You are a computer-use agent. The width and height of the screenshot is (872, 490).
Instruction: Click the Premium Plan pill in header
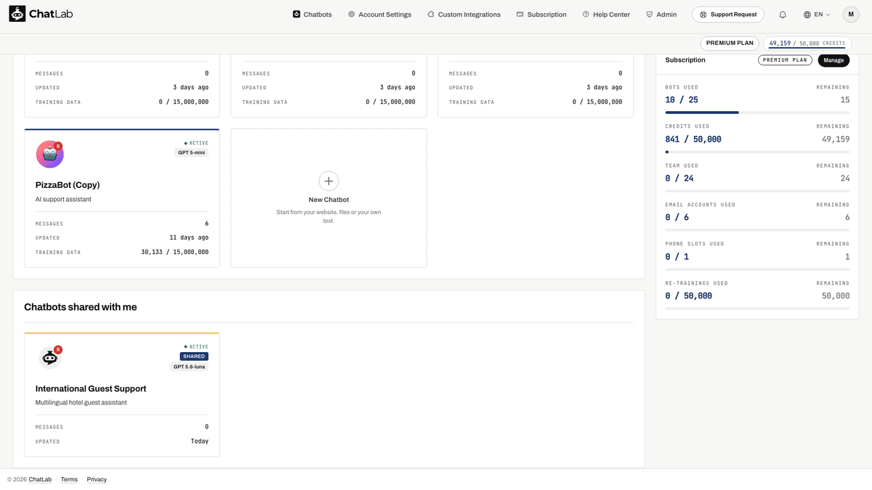[x=730, y=43]
